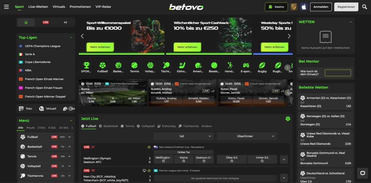This screenshot has height=183, width=371.
Task: Click the home icon in sidebar
Action: tap(26, 22)
